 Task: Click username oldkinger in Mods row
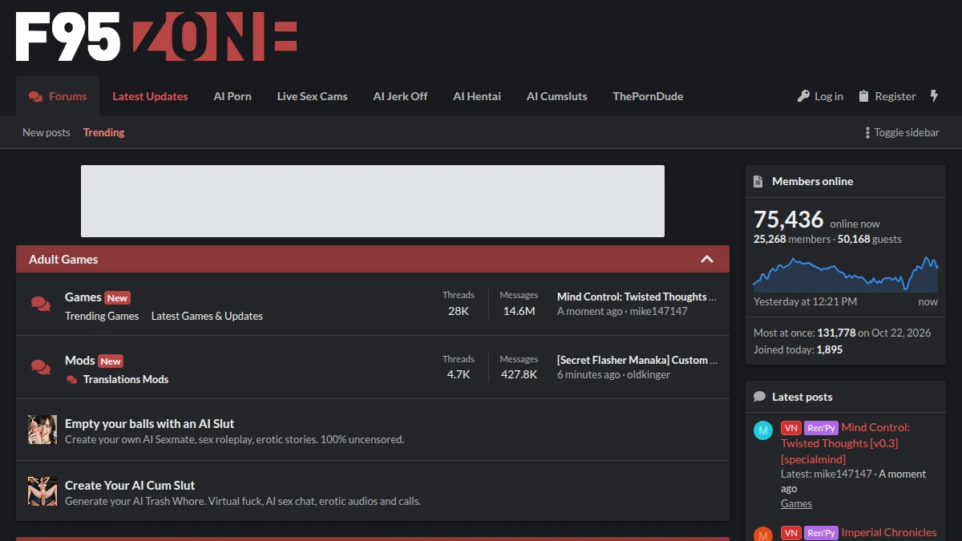coord(649,374)
